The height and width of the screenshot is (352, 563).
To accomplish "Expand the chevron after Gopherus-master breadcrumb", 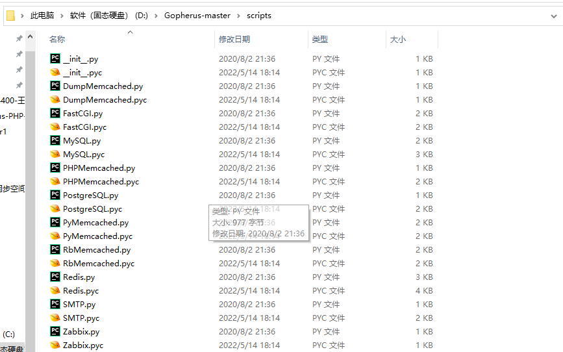I will click(238, 16).
